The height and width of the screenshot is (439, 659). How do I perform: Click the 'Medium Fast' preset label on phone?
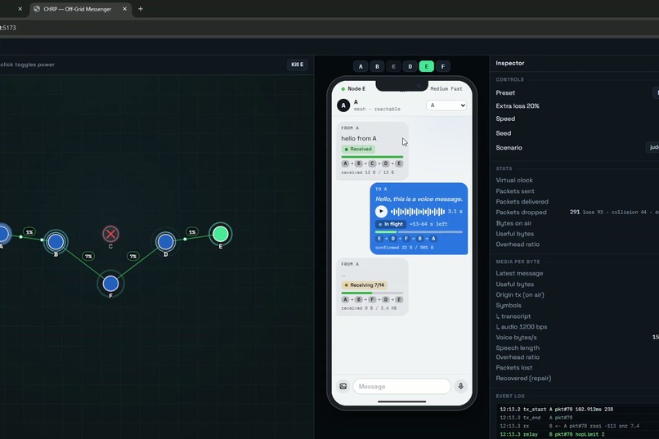tap(446, 88)
